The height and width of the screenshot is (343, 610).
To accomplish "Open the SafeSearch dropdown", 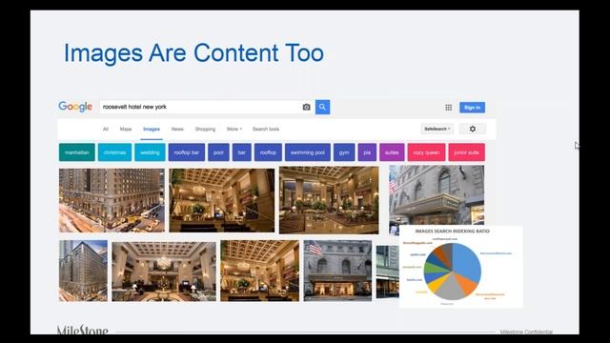I will [x=437, y=129].
